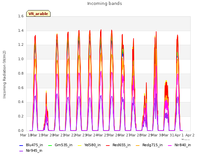Toggle the Grn535_in legend entry
The height and width of the screenshot is (157, 210).
pyautogui.click(x=60, y=145)
